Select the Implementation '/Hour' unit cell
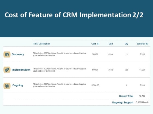Image resolution: width=153 pixels, height=114 pixels. pos(111,70)
